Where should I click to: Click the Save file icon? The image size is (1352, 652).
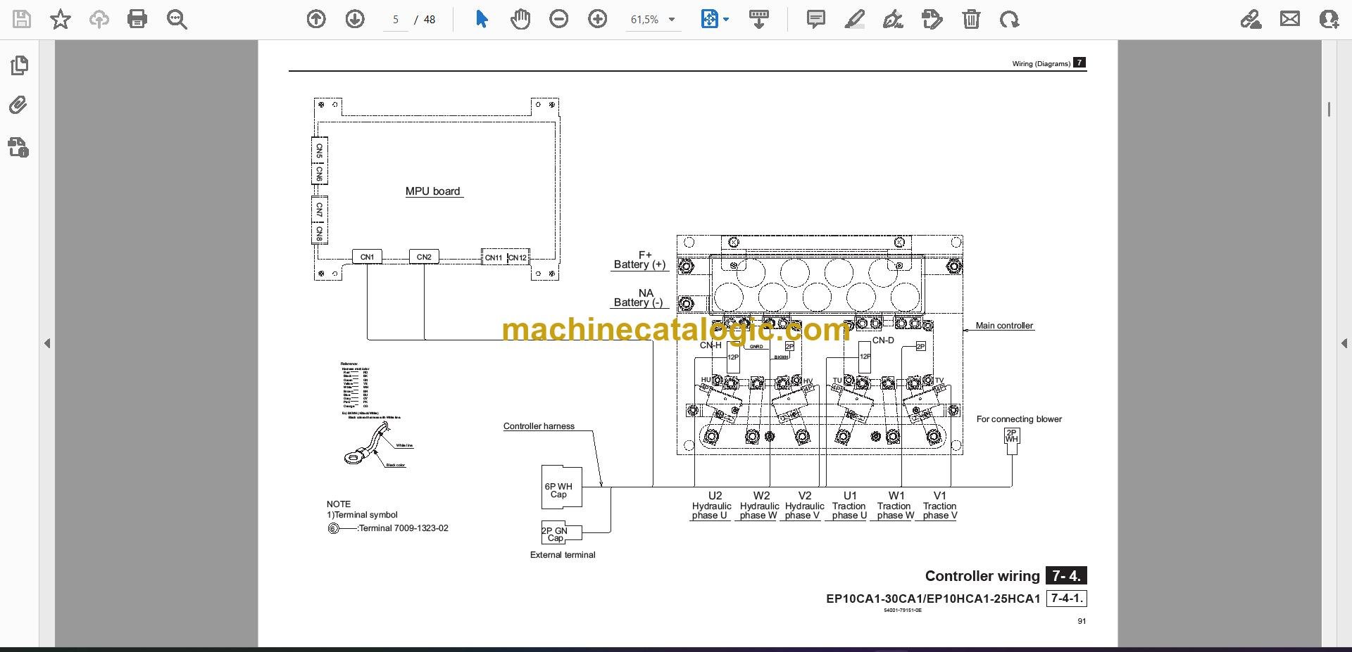tap(22, 19)
